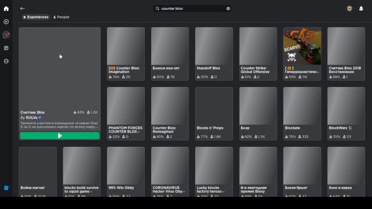The height and width of the screenshot is (209, 372).
Task: Click the Blocks n' Props title text
Action: click(x=210, y=128)
